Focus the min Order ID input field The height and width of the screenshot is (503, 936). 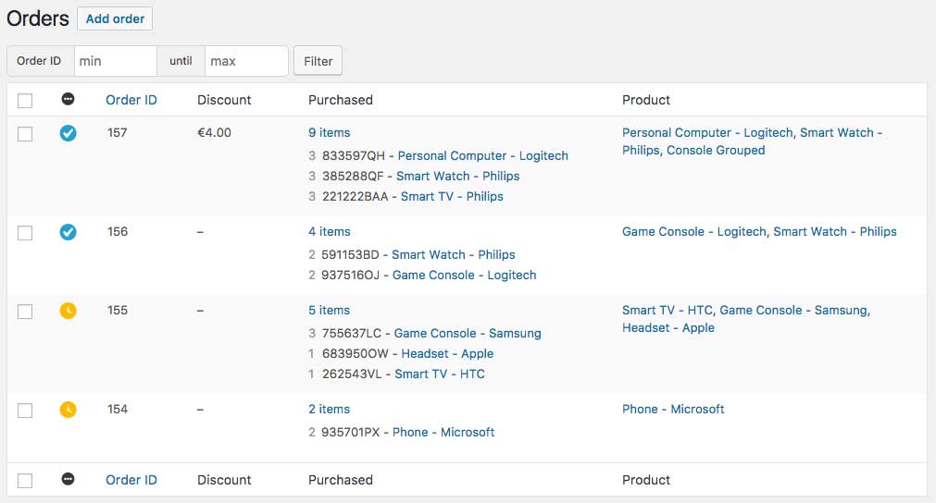point(115,61)
